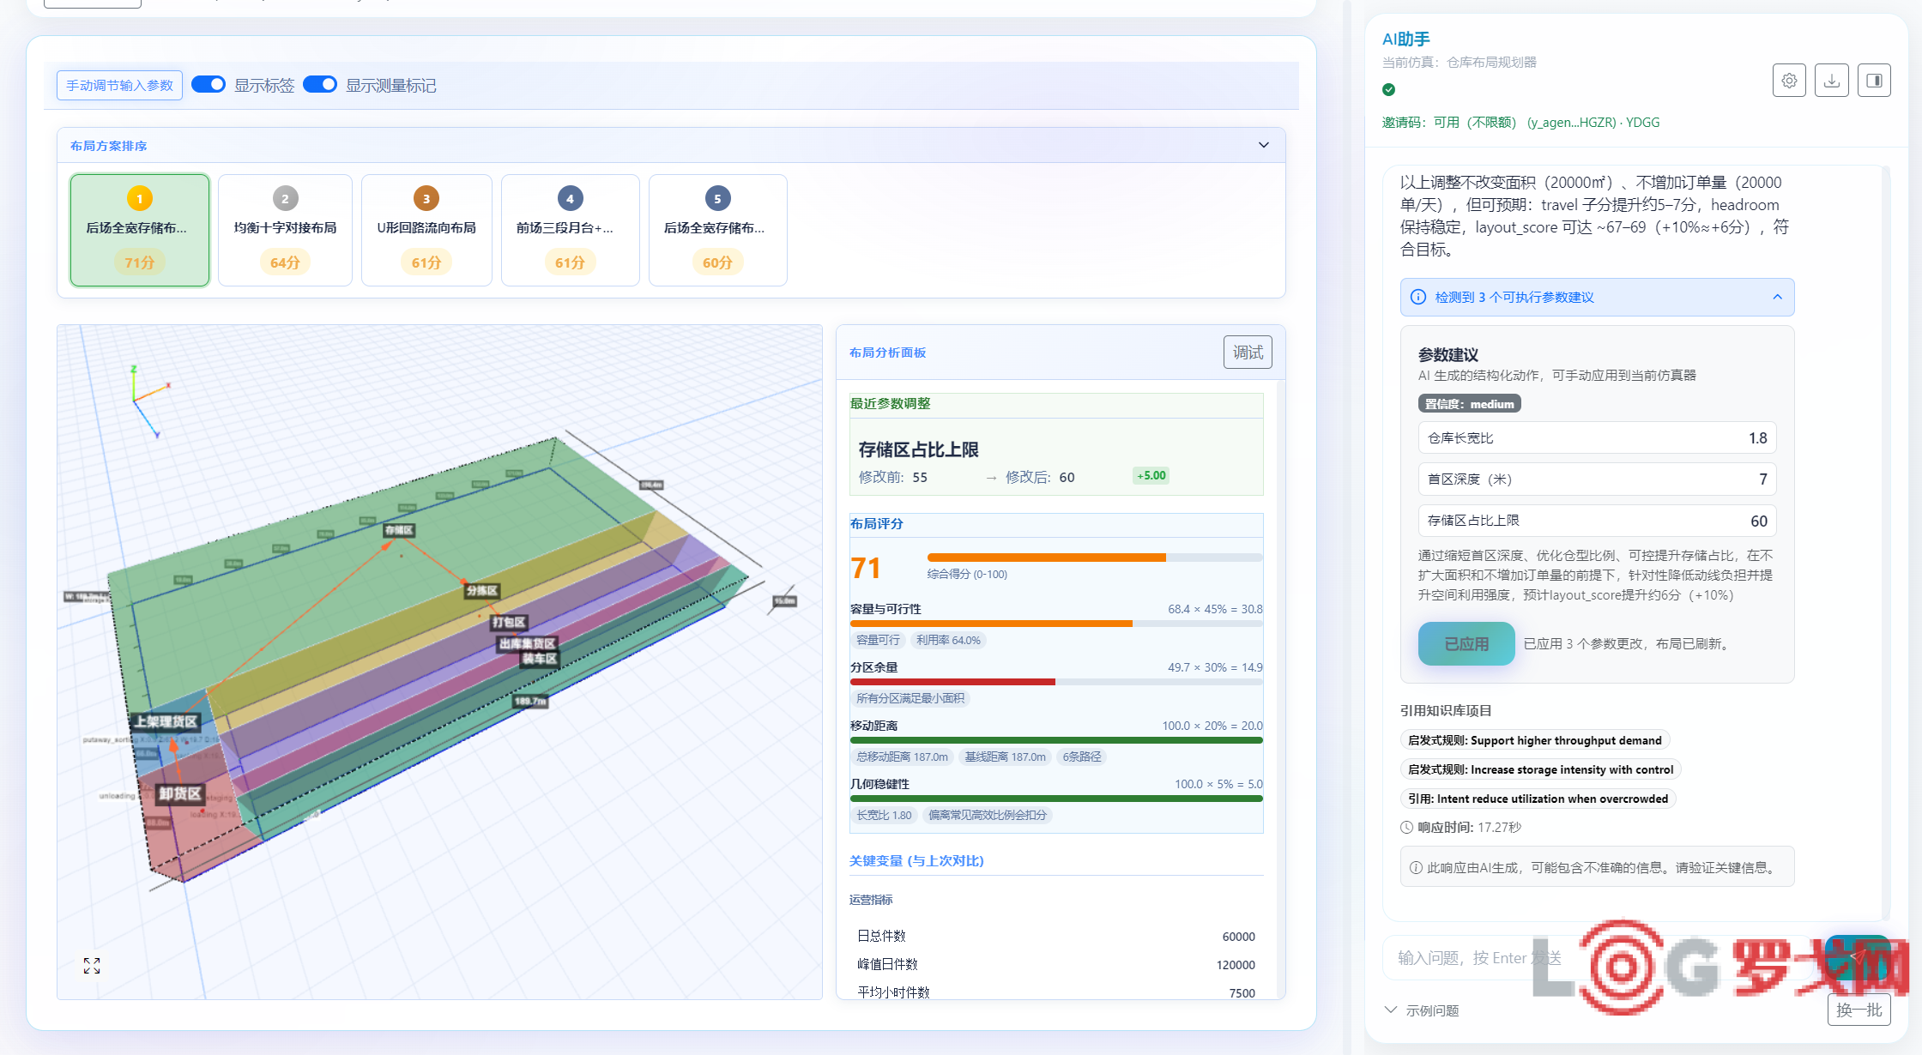1922x1055 pixels.
Task: Click the 综合得分 orange progress bar
Action: pos(1095,558)
